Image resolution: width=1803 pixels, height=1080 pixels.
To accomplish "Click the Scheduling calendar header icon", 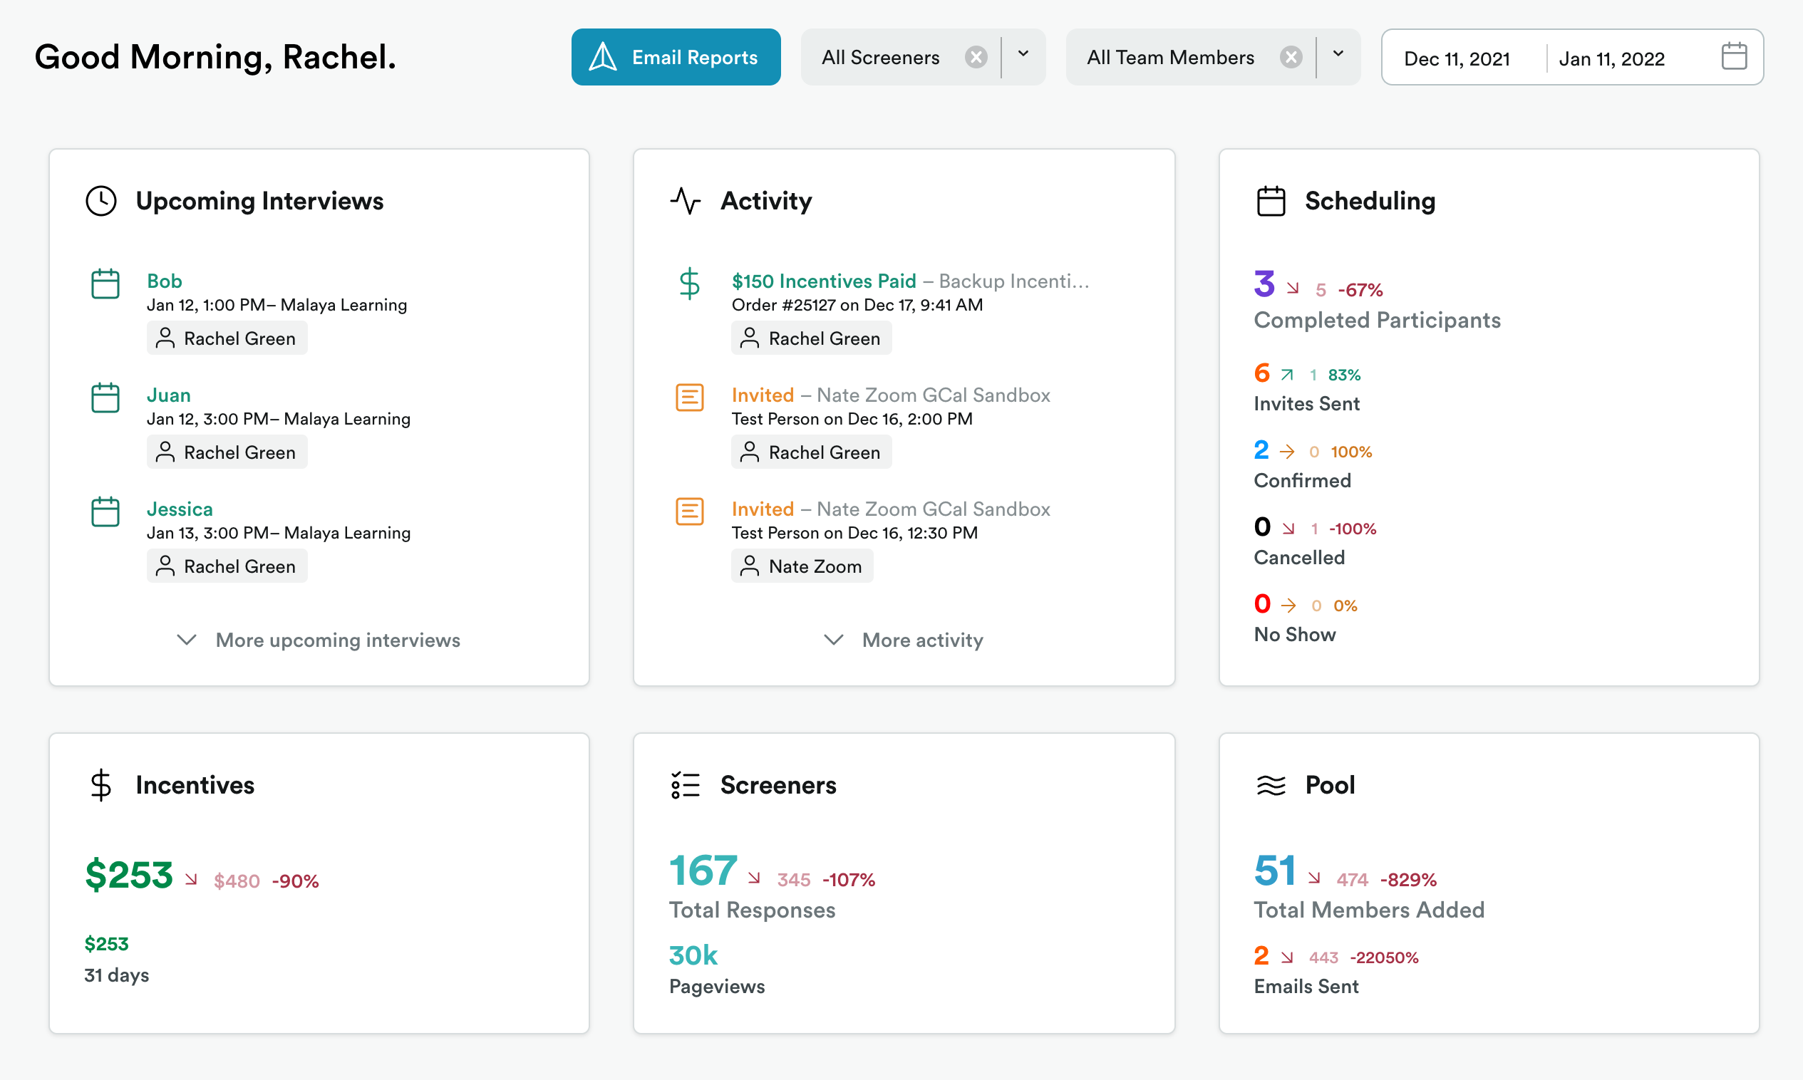I will point(1270,201).
